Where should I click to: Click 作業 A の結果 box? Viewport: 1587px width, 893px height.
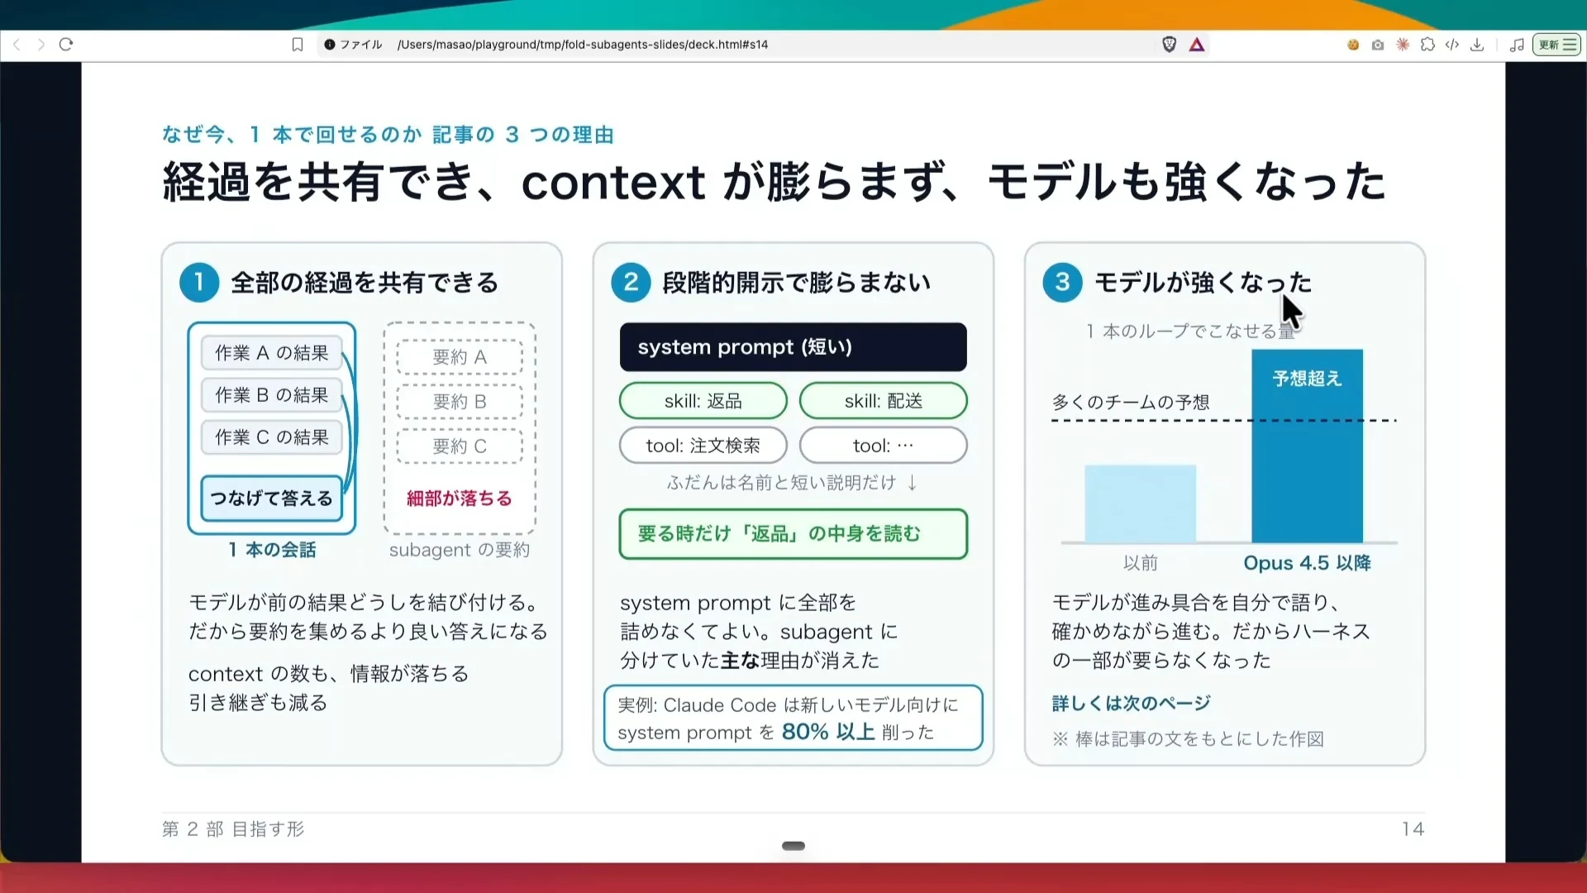[x=272, y=353]
